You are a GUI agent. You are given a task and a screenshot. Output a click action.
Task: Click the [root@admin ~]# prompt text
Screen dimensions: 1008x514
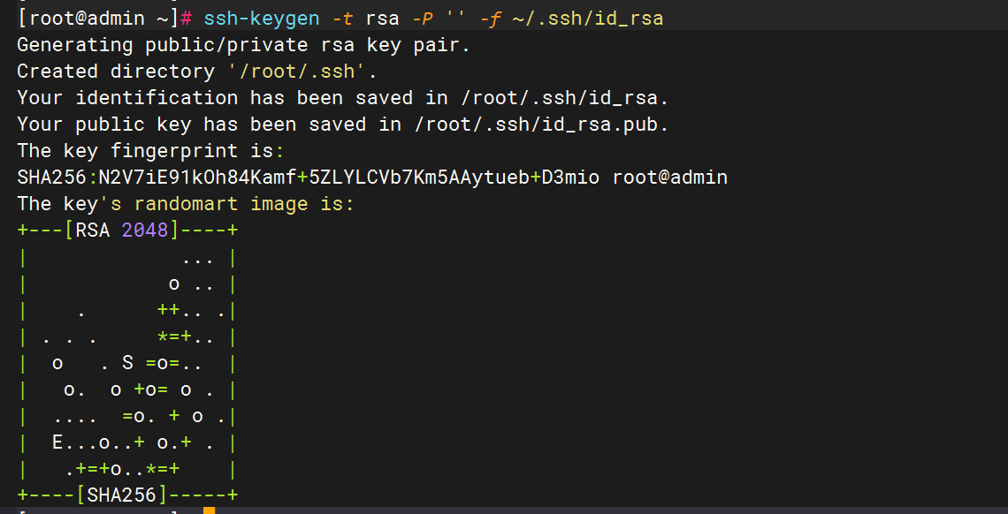pyautogui.click(x=105, y=18)
